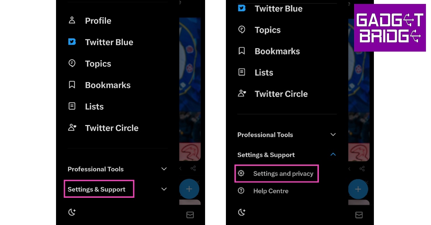Image resolution: width=431 pixels, height=225 pixels.
Task: Click the Profile person icon in left panel
Action: tap(72, 20)
